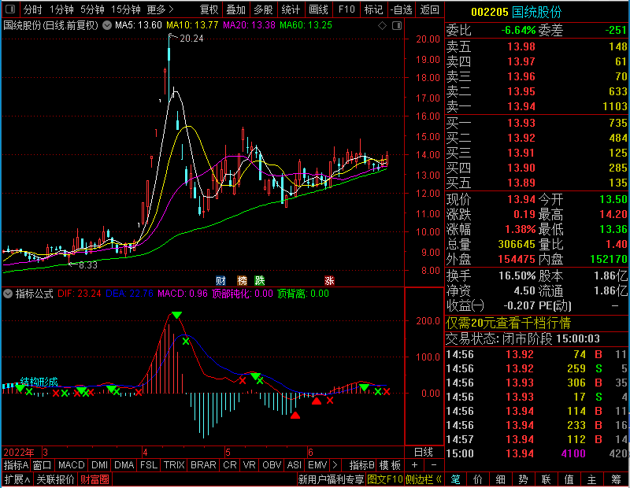Screen dimensions: 630x488
Task: Collapse the 侧边栏 sidebar
Action: pyautogui.click(x=424, y=479)
